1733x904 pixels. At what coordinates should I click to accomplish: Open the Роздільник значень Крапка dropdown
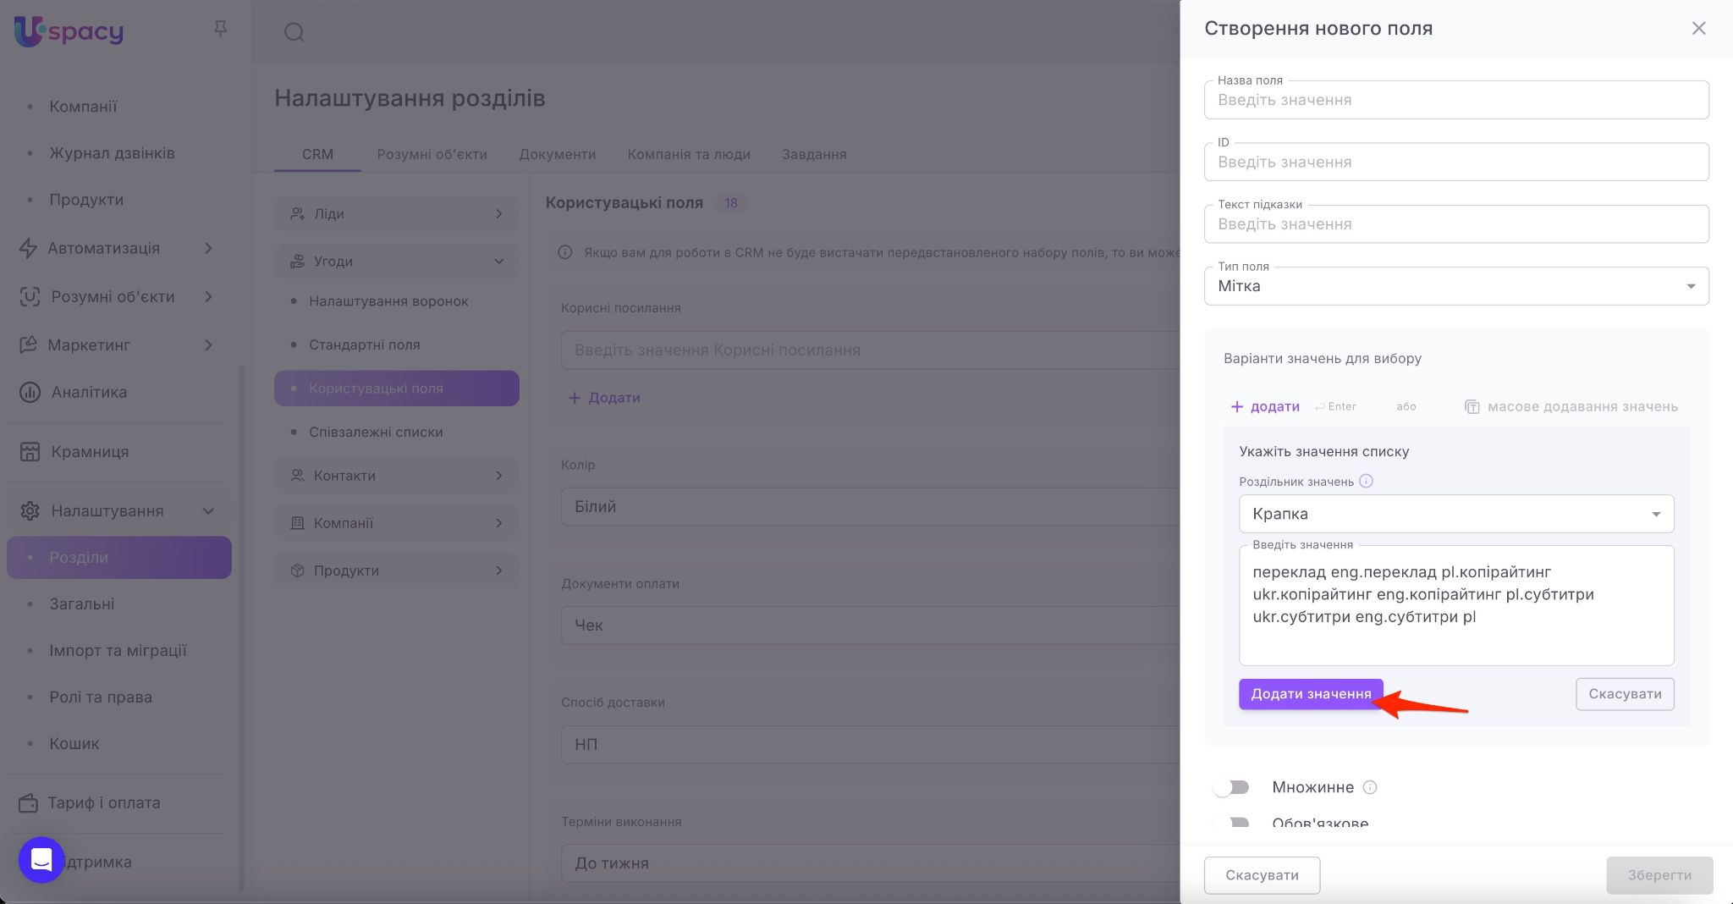tap(1455, 514)
